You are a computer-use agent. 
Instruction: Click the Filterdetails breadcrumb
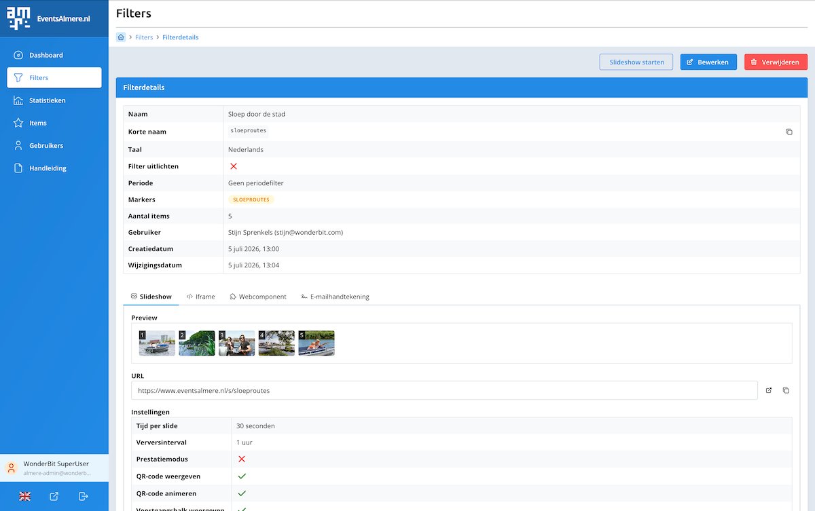[x=181, y=37]
